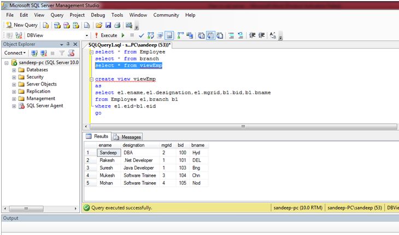Open Object Explorer window position menu
The width and height of the screenshot is (399, 235).
point(61,45)
